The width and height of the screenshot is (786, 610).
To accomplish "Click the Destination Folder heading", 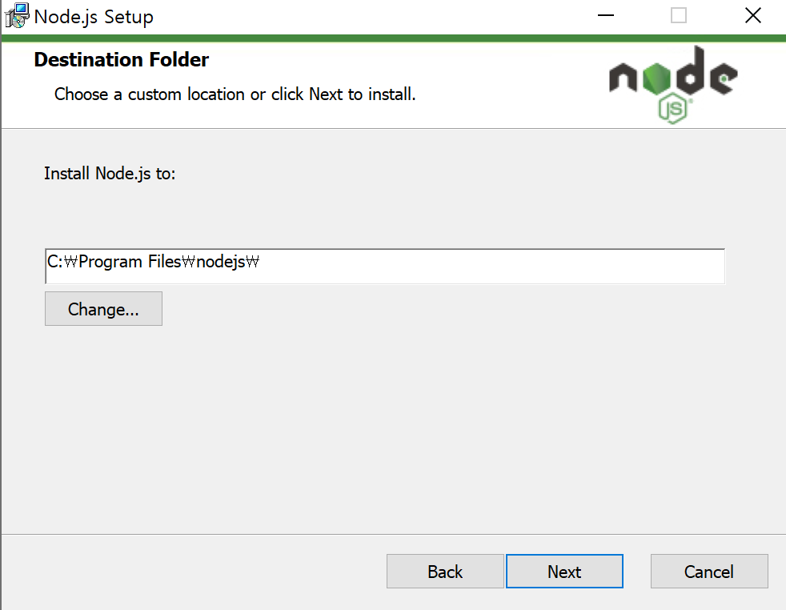I will click(121, 59).
